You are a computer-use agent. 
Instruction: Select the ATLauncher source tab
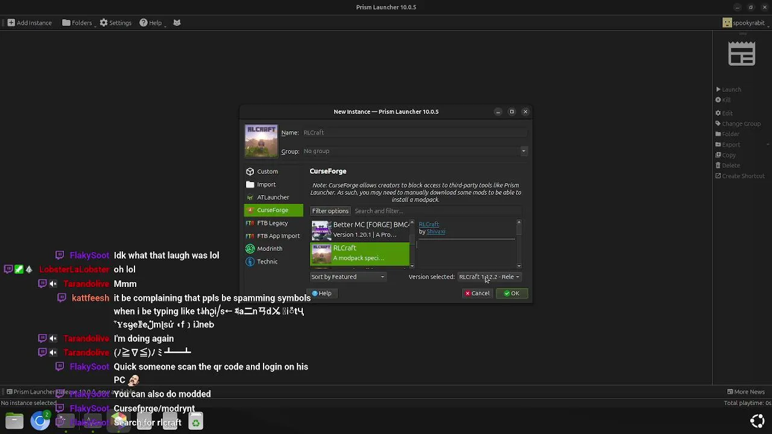pyautogui.click(x=273, y=197)
